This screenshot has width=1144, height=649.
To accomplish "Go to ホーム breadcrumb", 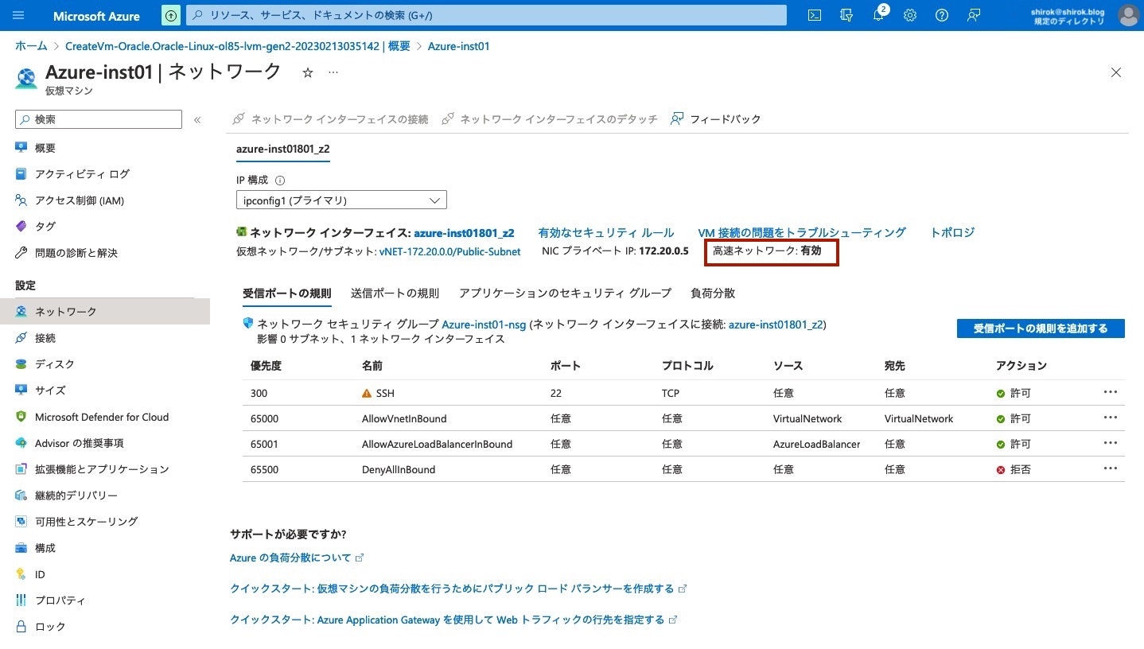I will point(31,46).
